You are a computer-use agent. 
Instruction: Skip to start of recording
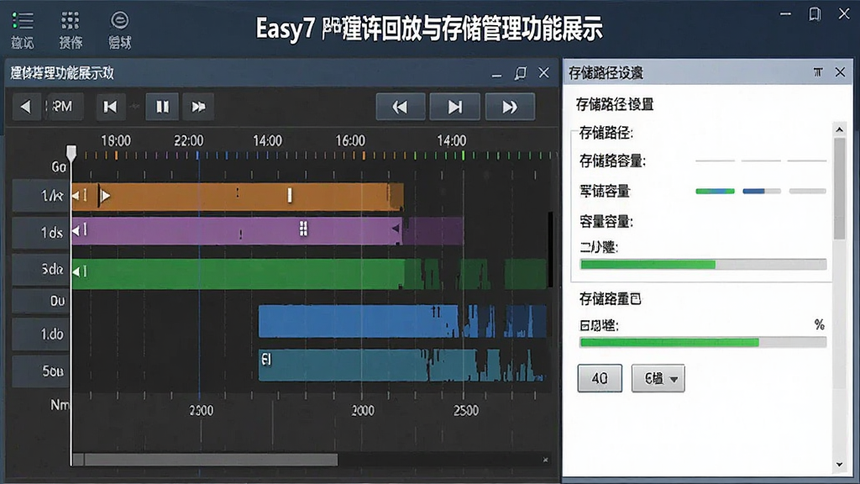(x=110, y=107)
